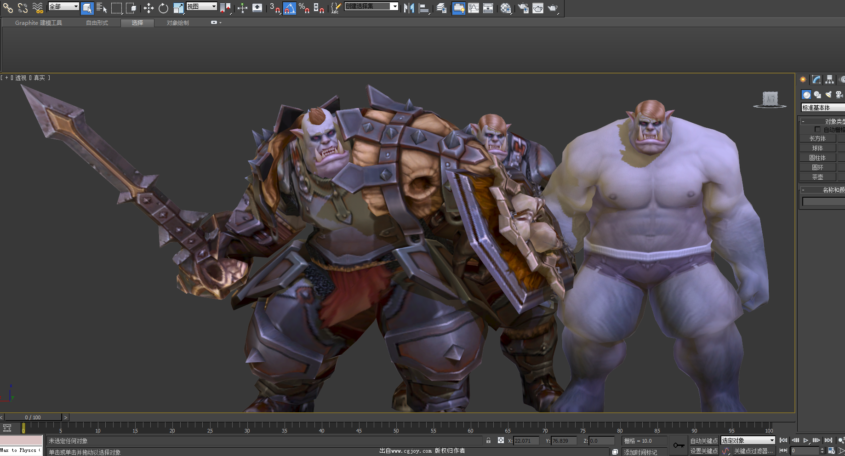Image resolution: width=845 pixels, height=456 pixels.
Task: Toggle the 自动关键点 Auto Key button
Action: click(703, 441)
